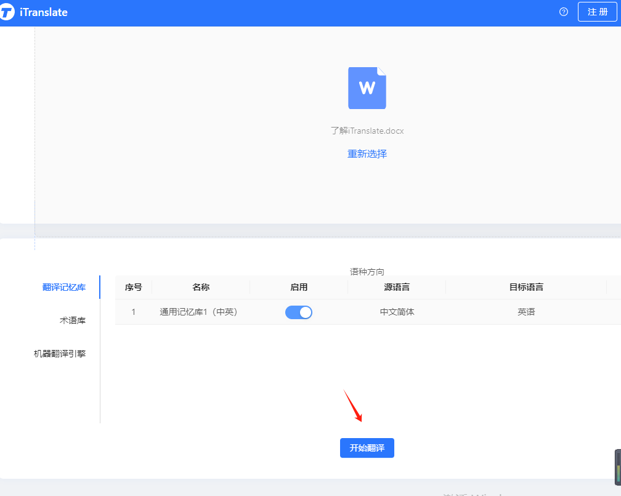
Task: Open the help question mark icon
Action: (563, 12)
